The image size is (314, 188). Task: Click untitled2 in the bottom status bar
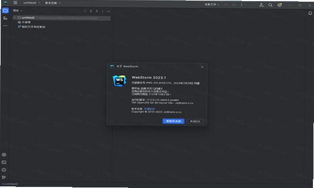coord(10,184)
